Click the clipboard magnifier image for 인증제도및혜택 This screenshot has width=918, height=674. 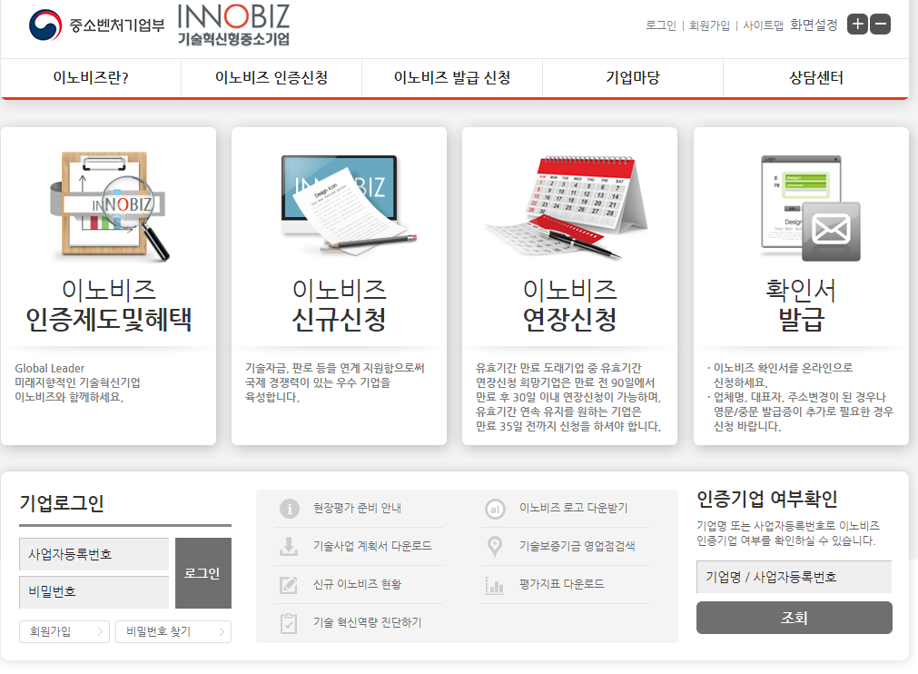[x=109, y=205]
